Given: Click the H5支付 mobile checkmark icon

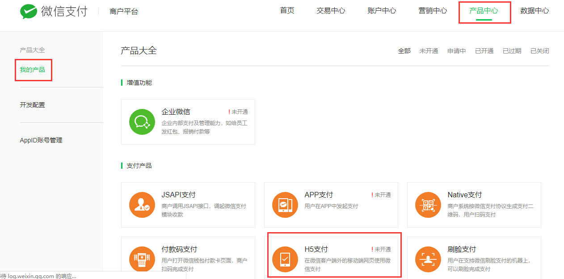Looking at the screenshot, I should click(x=285, y=259).
